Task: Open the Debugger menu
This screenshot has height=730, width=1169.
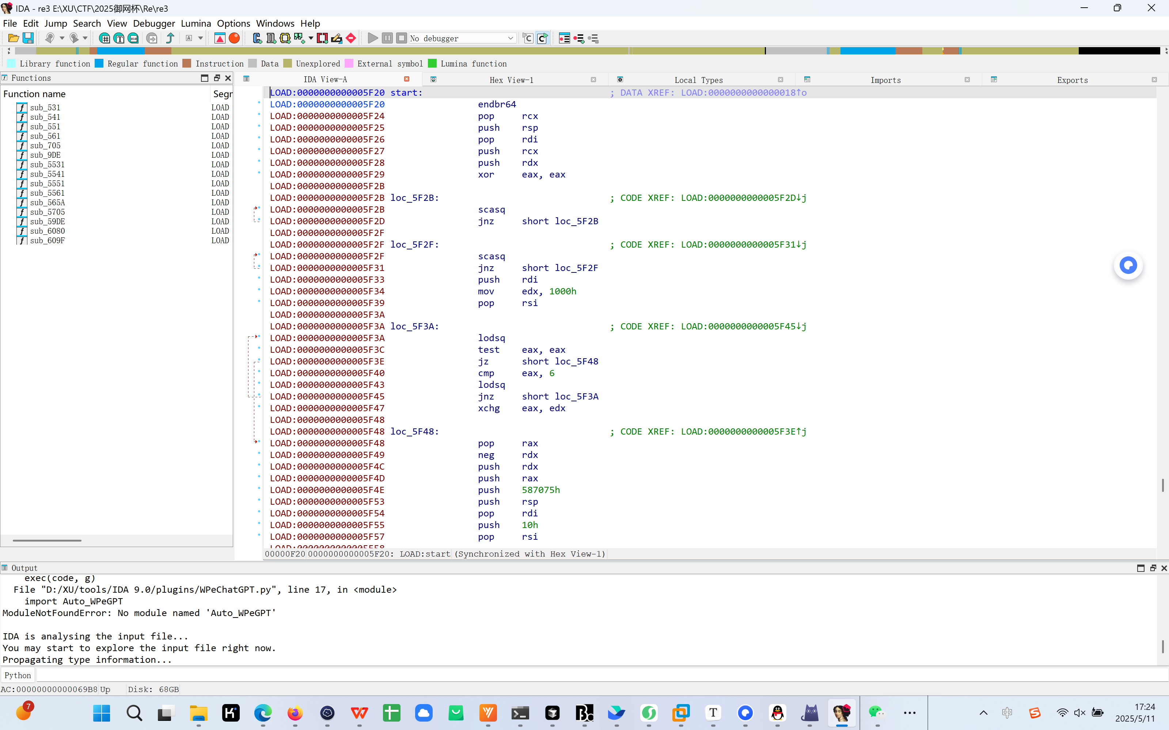Action: tap(153, 23)
